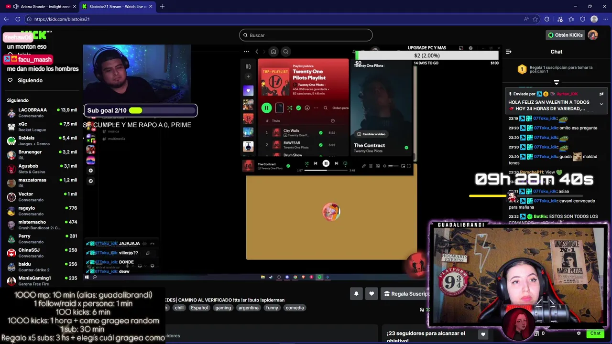Expand the pinned message with its chevron
This screenshot has height=344, width=612.
tap(601, 104)
